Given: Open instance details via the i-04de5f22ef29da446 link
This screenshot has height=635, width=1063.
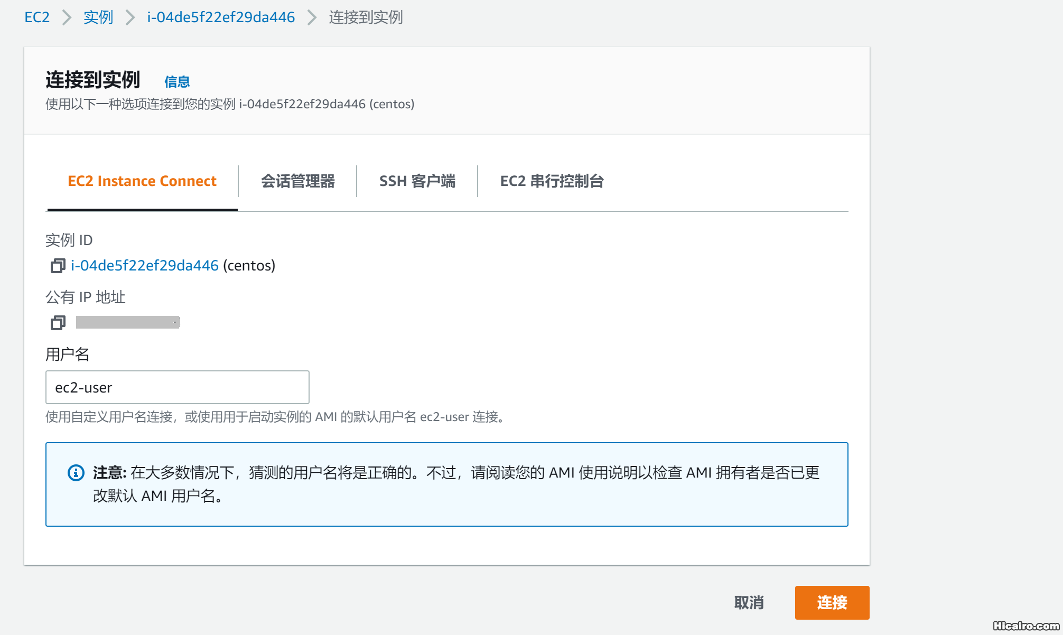Looking at the screenshot, I should click(x=144, y=266).
